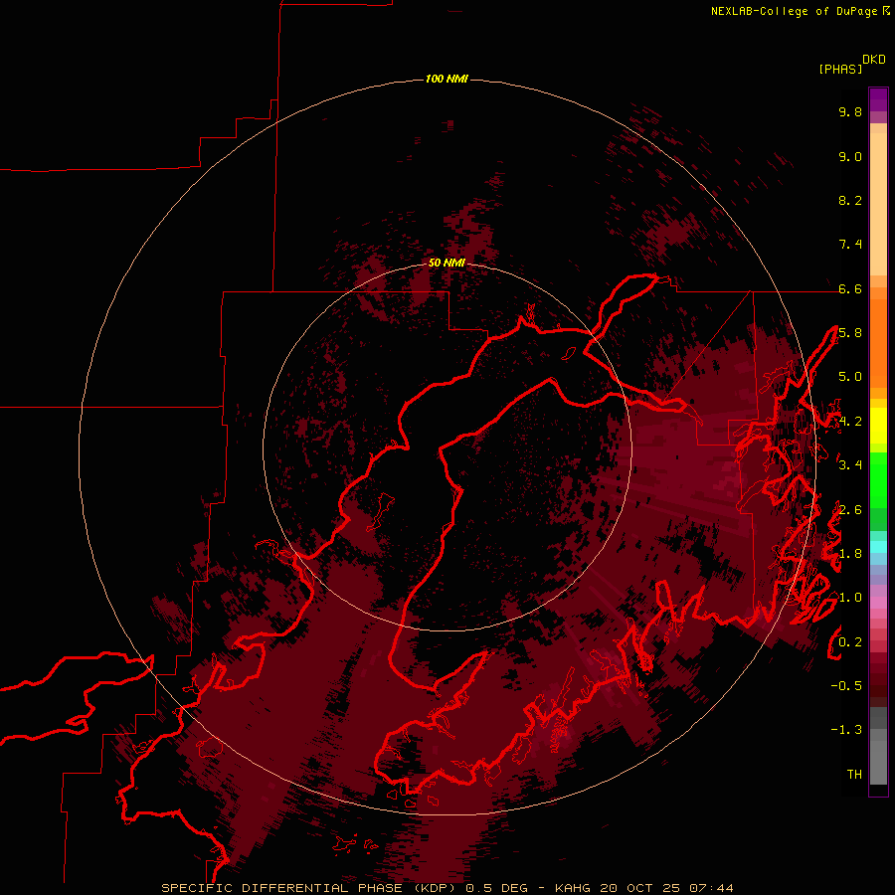895x895 pixels.
Task: Pick the yellow color bar segment
Action: coord(878,426)
